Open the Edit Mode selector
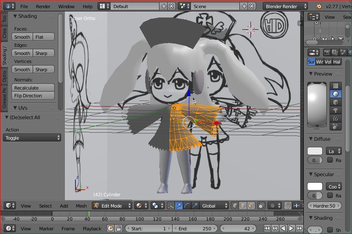Viewport: 352px width, 234px height. click(112, 206)
